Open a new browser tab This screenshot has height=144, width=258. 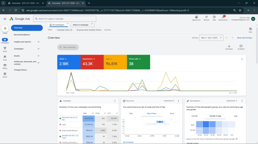click(89, 3)
